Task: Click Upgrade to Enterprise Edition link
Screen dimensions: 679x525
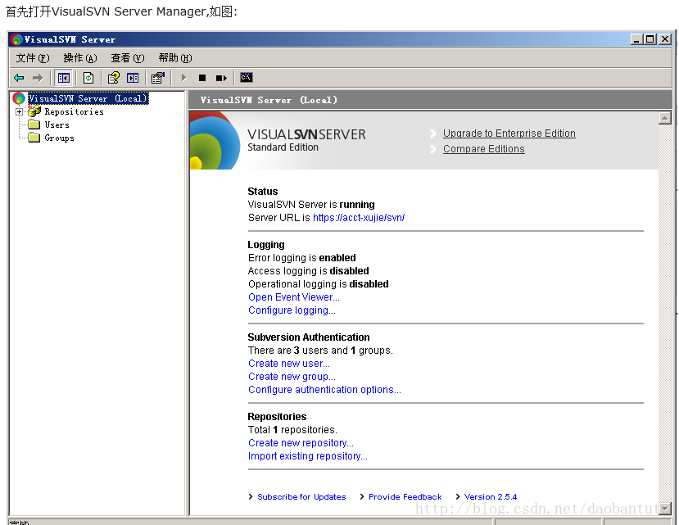Action: click(x=509, y=134)
